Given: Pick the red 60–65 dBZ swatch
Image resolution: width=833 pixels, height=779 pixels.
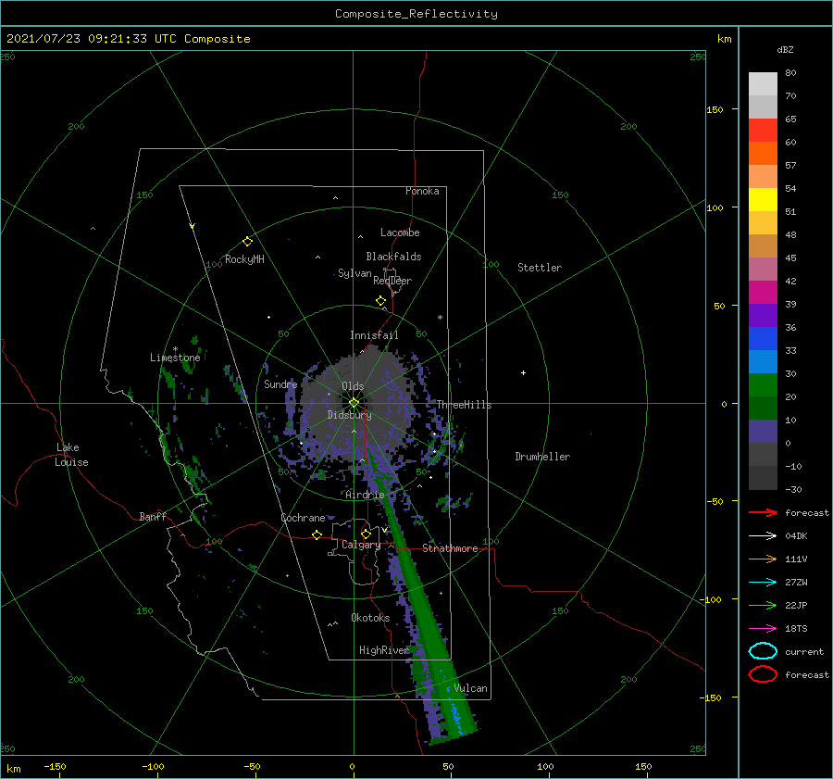Looking at the screenshot, I should point(763,131).
